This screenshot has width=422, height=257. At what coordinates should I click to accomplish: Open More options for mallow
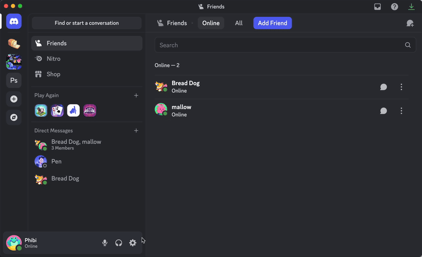(401, 111)
